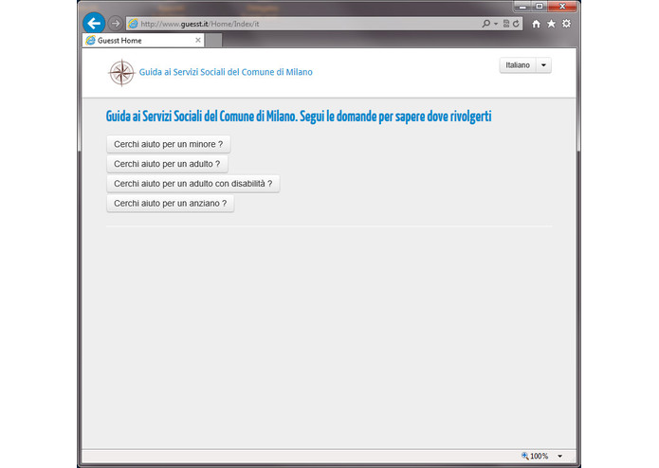The width and height of the screenshot is (659, 468).
Task: Open the browser Home icon
Action: (536, 24)
